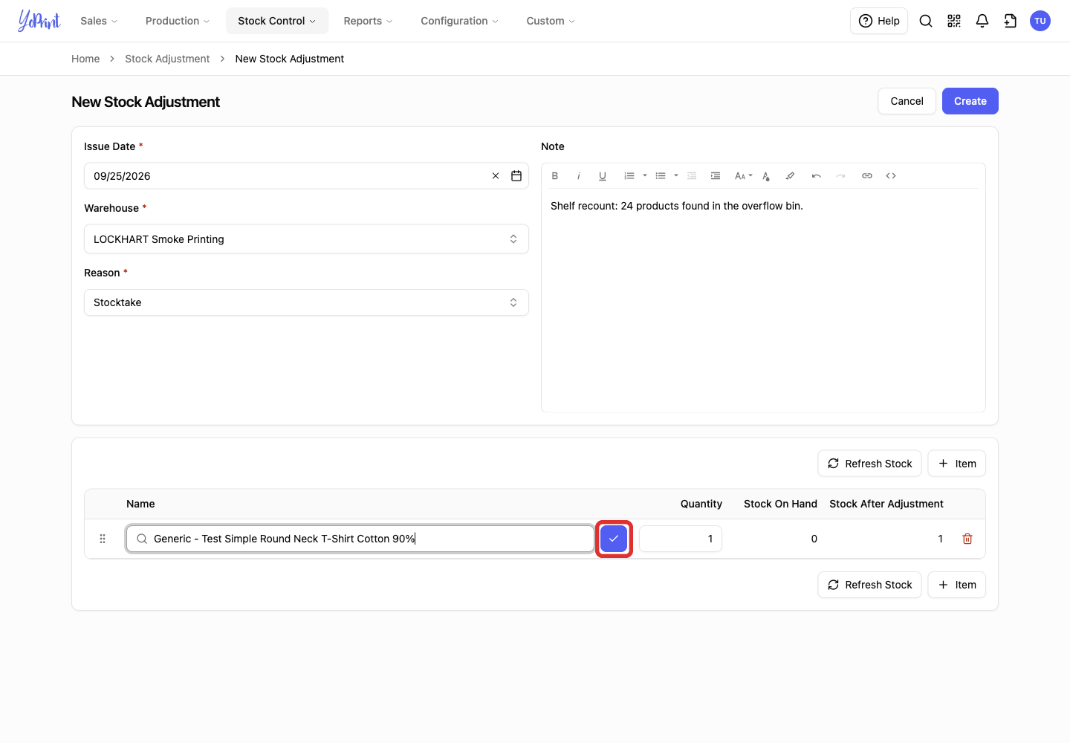Open the Issue Date calendar picker
This screenshot has height=743, width=1070.
coord(516,176)
